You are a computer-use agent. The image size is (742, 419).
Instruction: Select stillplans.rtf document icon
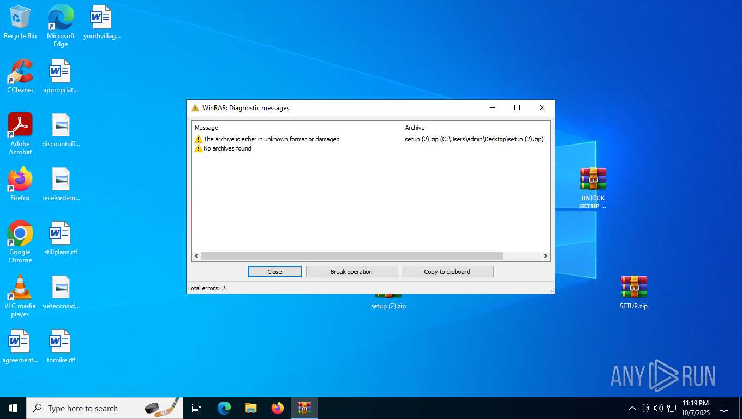(x=61, y=238)
